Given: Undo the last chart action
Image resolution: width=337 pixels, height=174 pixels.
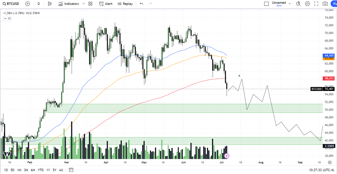Looking at the screenshot, I should [x=141, y=4].
